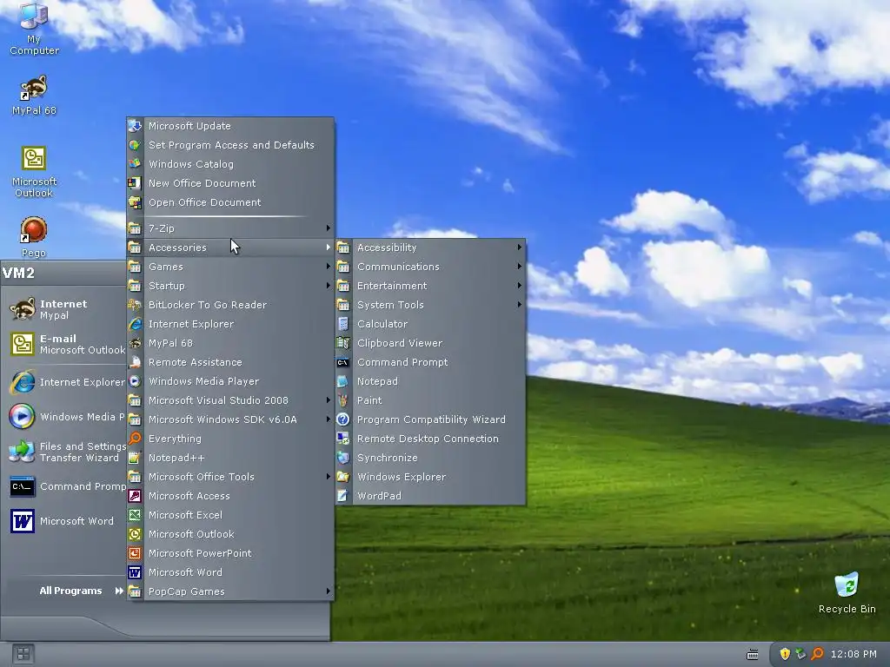Click the Everything magnifier tray icon

click(817, 654)
